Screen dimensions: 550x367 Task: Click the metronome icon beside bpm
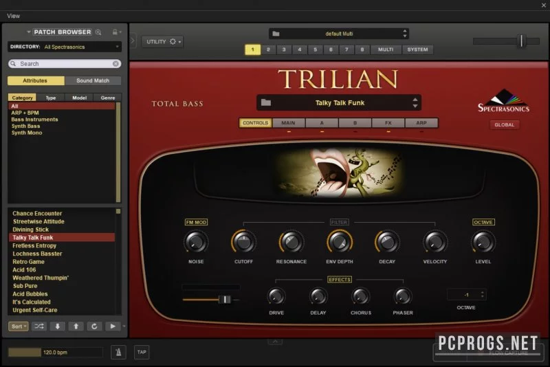[x=118, y=352]
